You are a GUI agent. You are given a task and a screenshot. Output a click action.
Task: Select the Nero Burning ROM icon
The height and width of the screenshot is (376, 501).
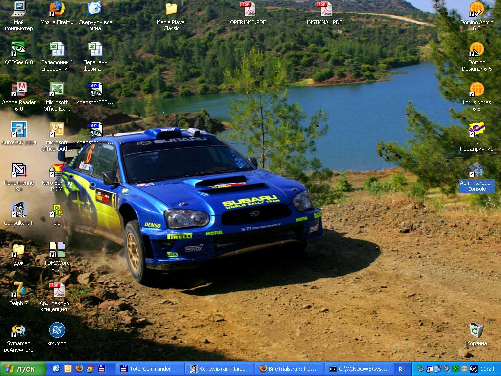[57, 170]
